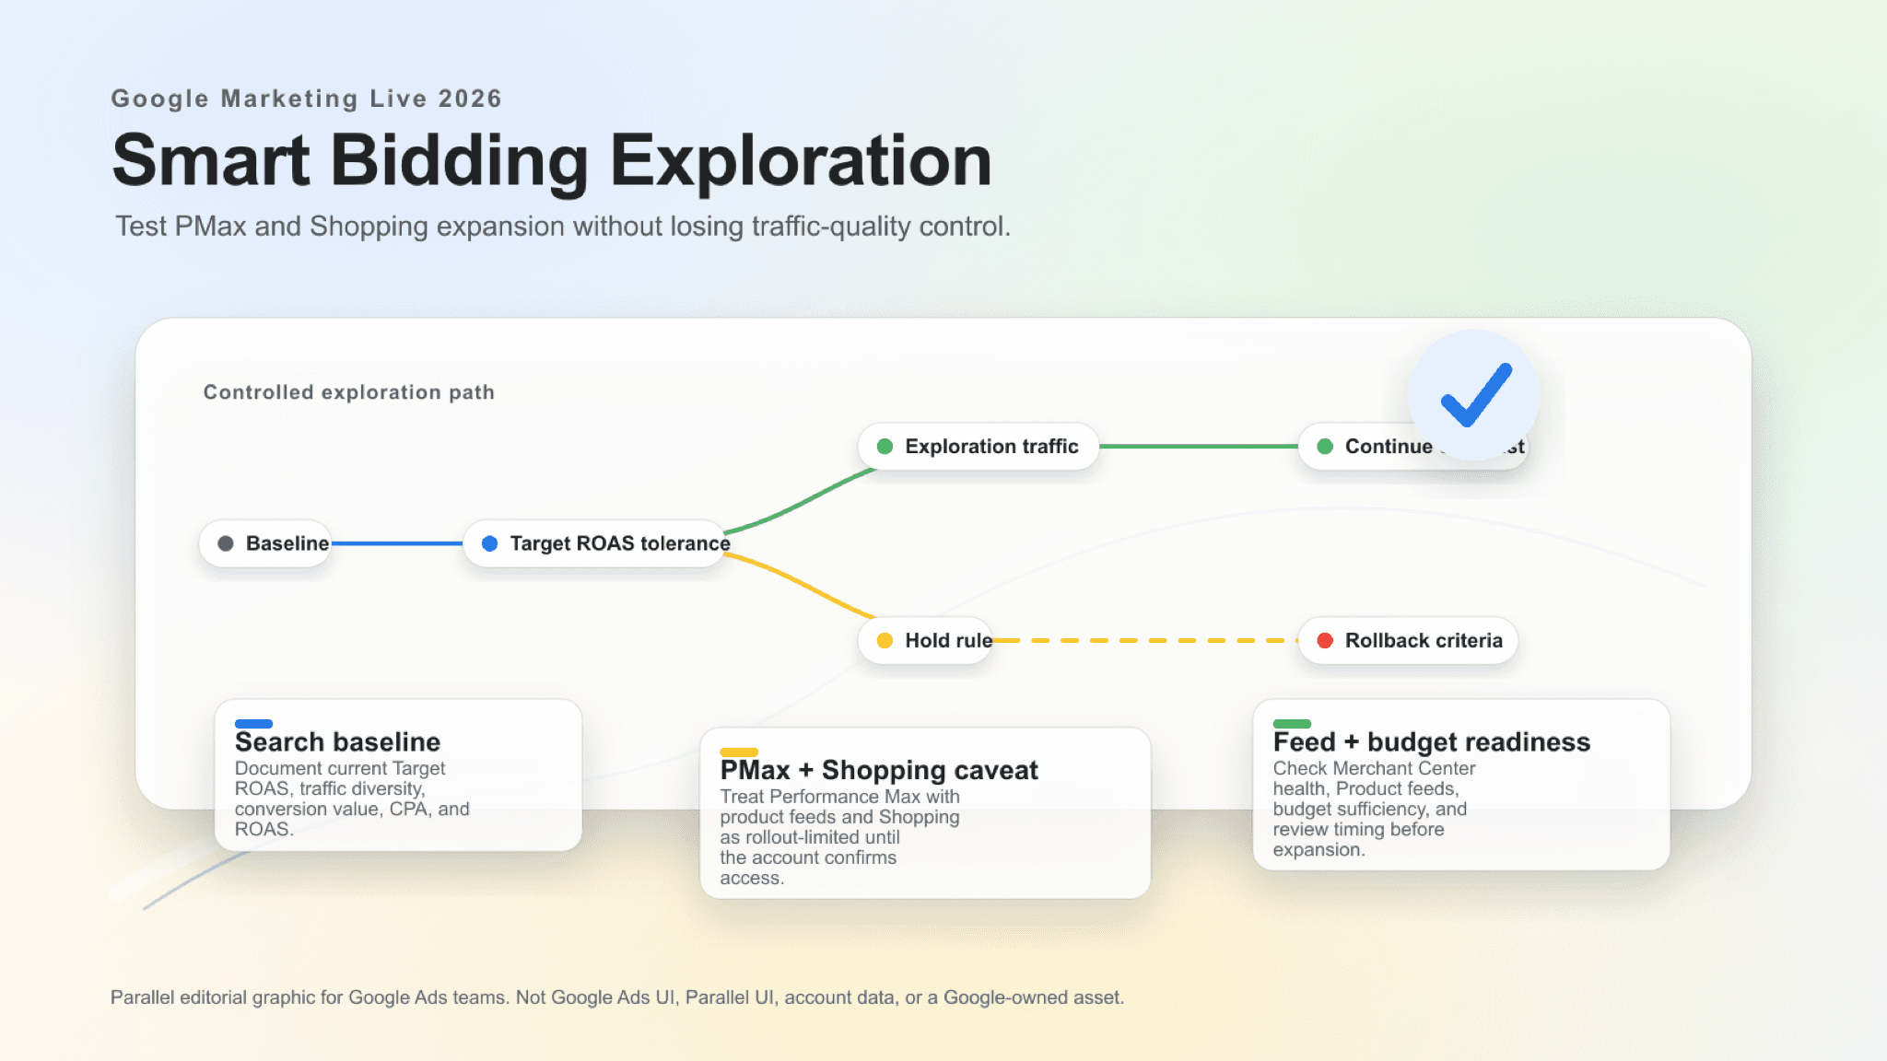Image resolution: width=1887 pixels, height=1061 pixels.
Task: Click the green accent bar above Feed + budget readiness
Action: (1292, 724)
